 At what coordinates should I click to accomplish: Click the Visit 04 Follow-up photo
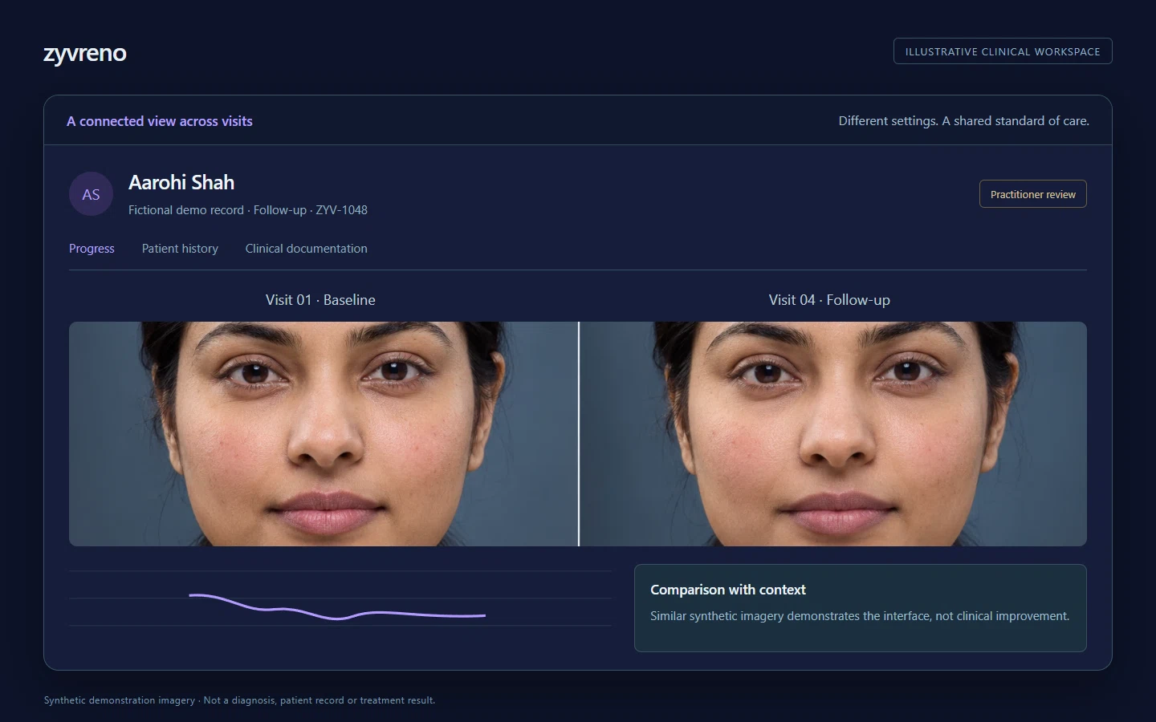coord(833,434)
